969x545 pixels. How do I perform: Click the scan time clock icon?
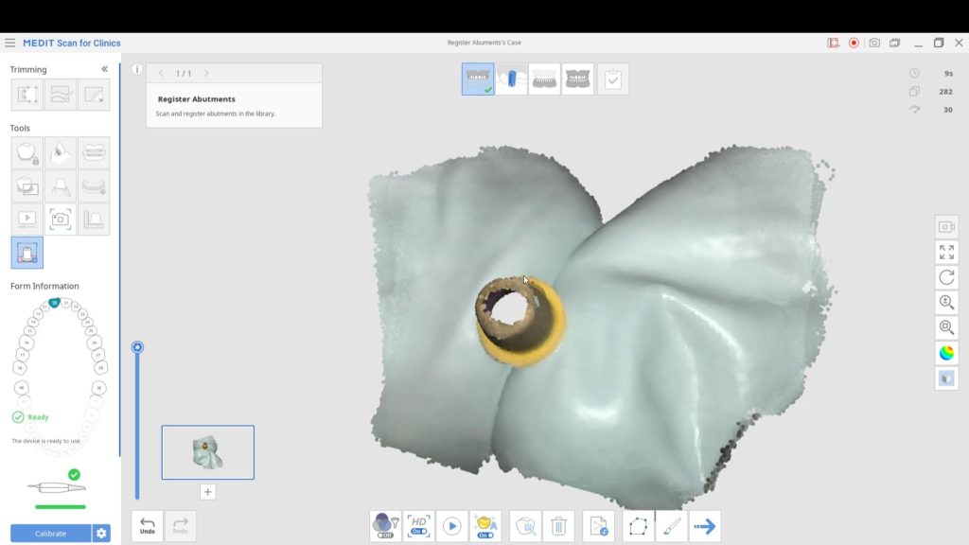(915, 73)
